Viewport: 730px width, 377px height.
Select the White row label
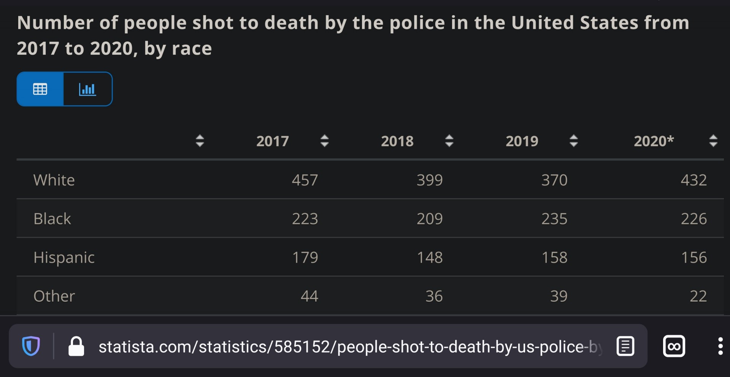click(x=54, y=180)
